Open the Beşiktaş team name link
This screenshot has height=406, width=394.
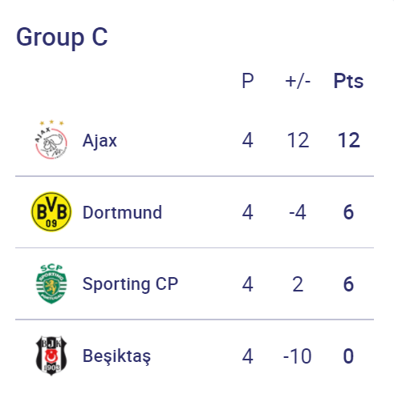click(116, 356)
